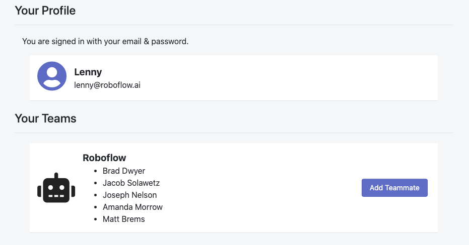469x245 pixels.
Task: Click the bullet beside Brad Dwyer
Action: pyautogui.click(x=96, y=171)
